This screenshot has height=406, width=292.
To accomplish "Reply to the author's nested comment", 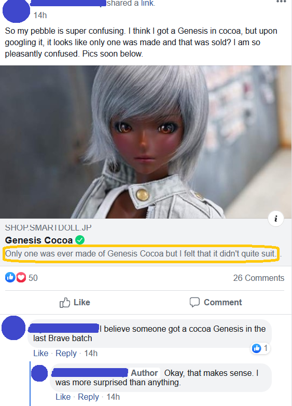I will point(89,397).
